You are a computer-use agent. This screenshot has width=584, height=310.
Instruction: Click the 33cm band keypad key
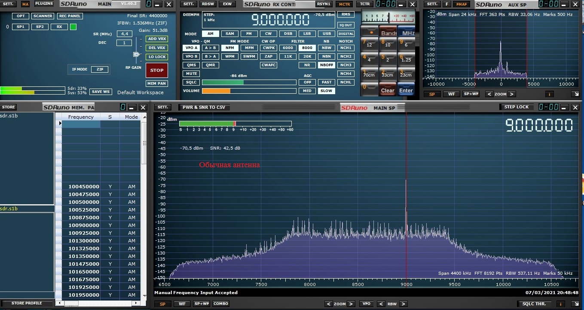[x=388, y=73]
